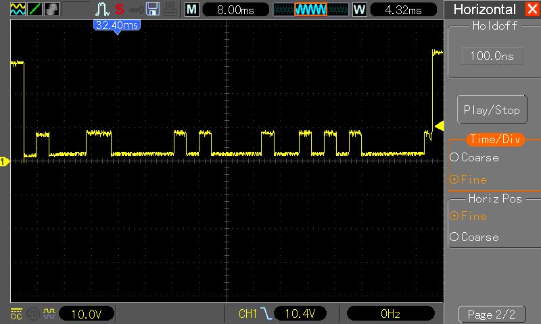Click the Holdoff 100.0ns value field
The height and width of the screenshot is (324, 541).
[492, 56]
